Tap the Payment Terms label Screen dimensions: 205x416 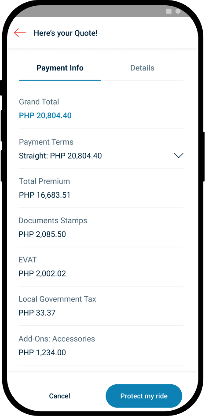tap(46, 142)
